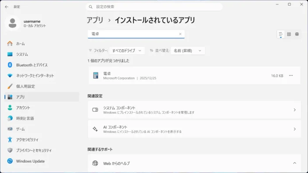
Task: Click the アクセシビリティ figure icon
Action: (x=10, y=139)
